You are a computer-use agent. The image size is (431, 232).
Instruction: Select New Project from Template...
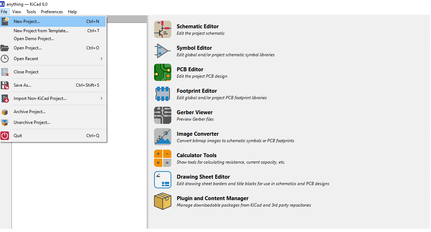coord(54,31)
